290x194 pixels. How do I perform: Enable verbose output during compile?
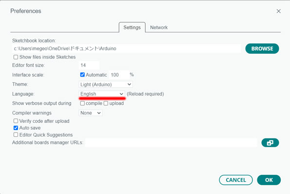82,103
